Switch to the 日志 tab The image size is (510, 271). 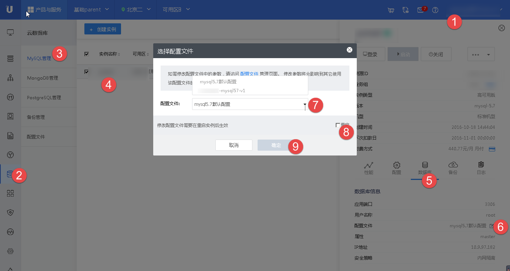(x=481, y=168)
